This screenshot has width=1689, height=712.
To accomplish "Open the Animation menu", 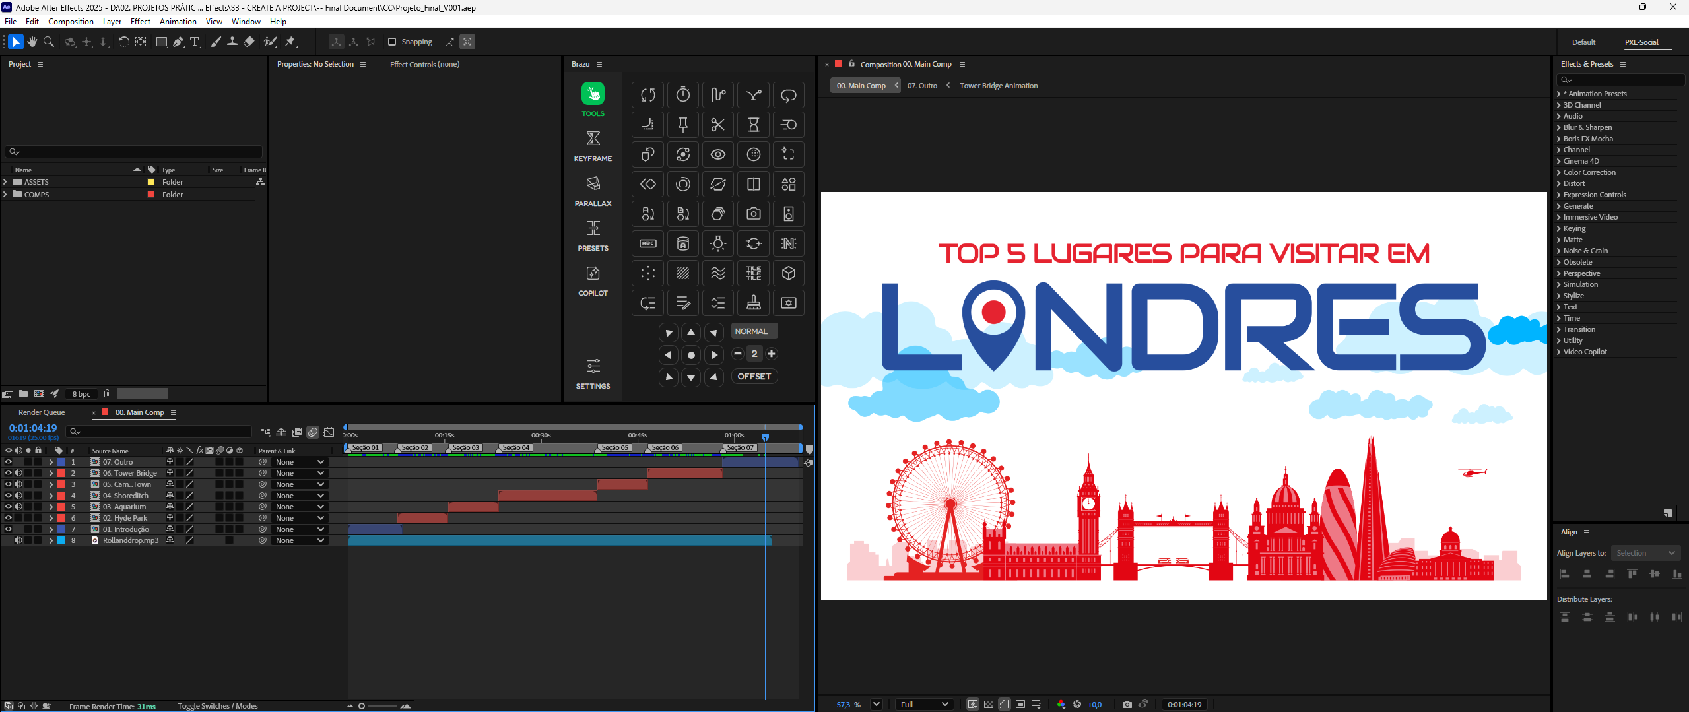I will [x=178, y=22].
